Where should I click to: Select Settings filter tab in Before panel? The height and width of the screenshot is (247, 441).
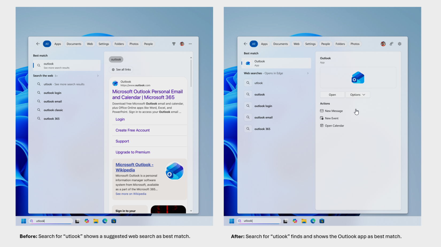coord(104,44)
